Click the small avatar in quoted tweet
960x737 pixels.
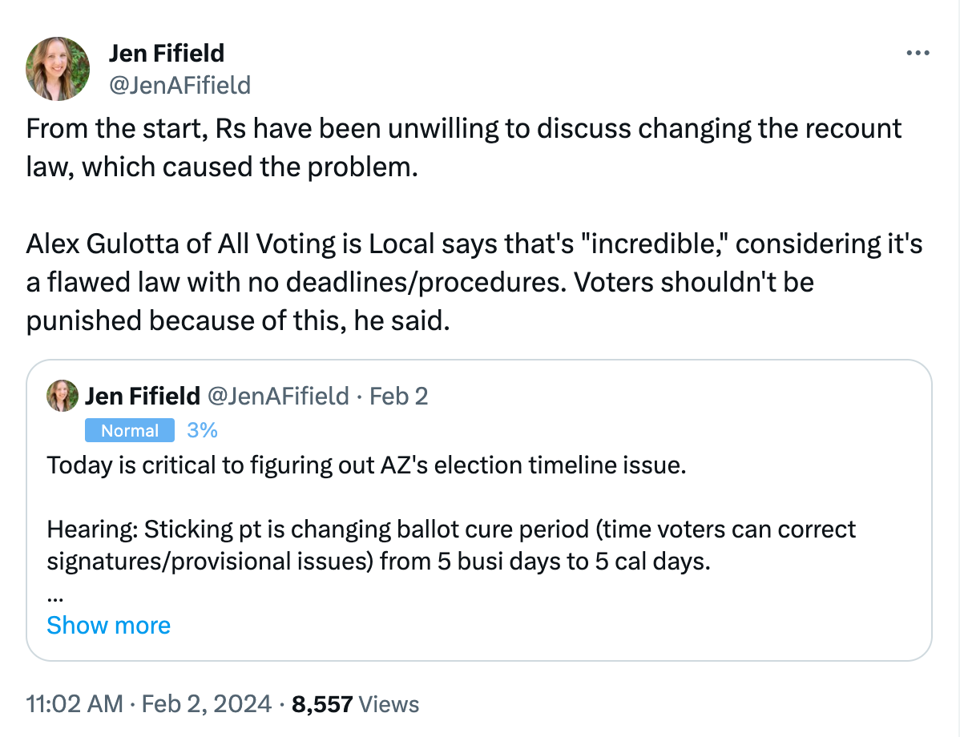point(63,396)
